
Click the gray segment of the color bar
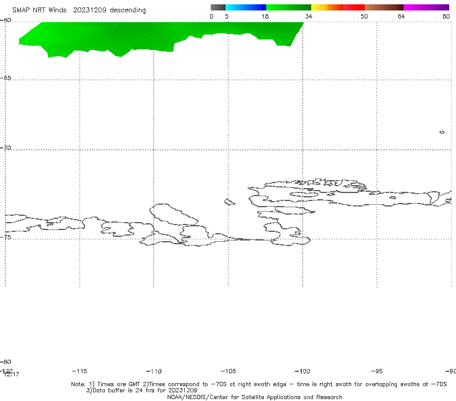pyautogui.click(x=218, y=7)
